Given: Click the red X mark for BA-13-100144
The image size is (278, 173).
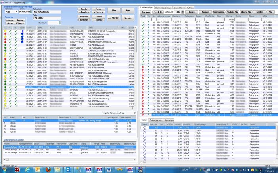Looking at the screenshot, I should click(143, 112).
